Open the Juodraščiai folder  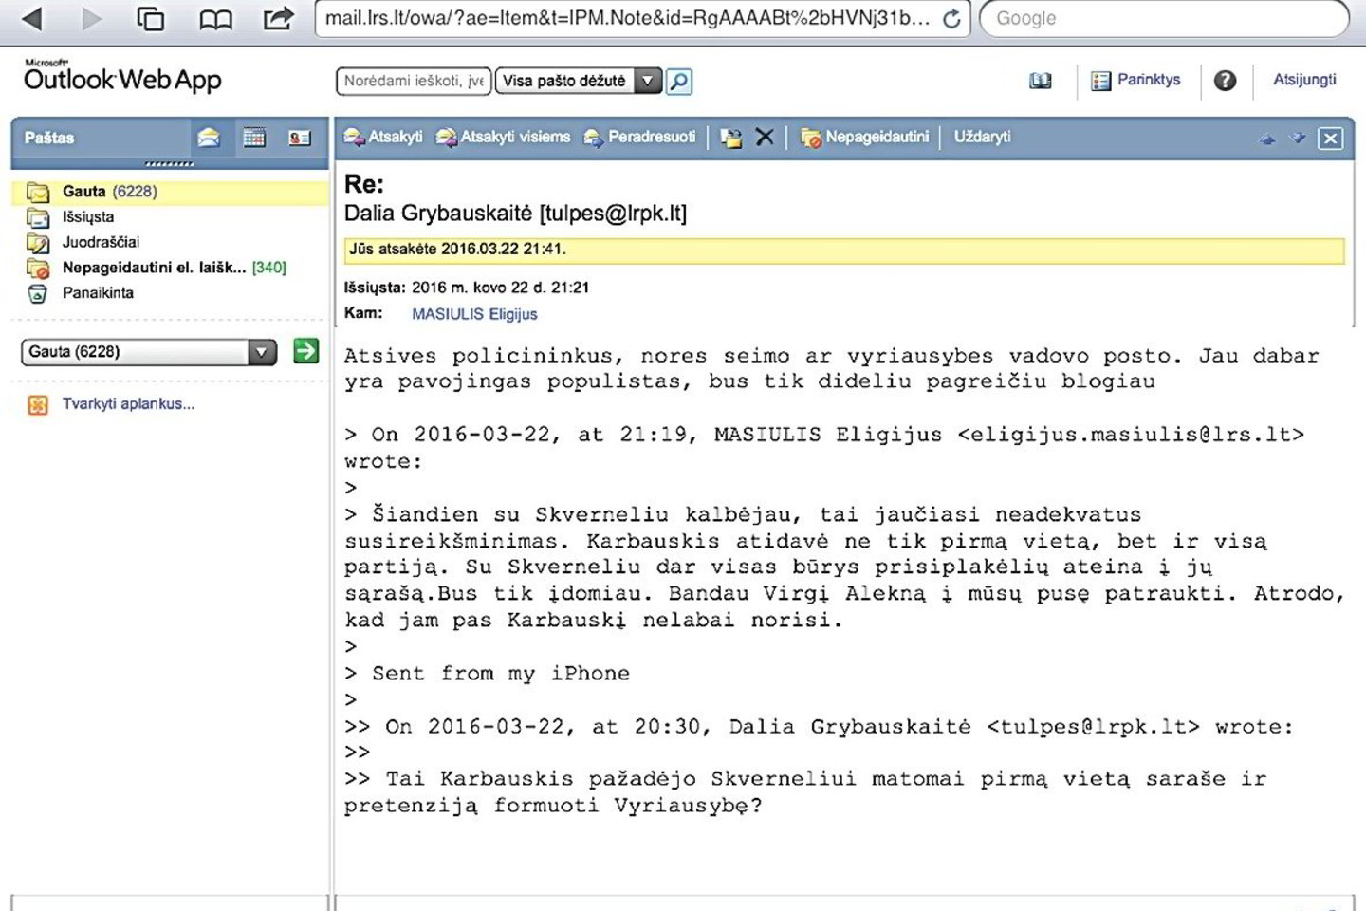click(100, 242)
